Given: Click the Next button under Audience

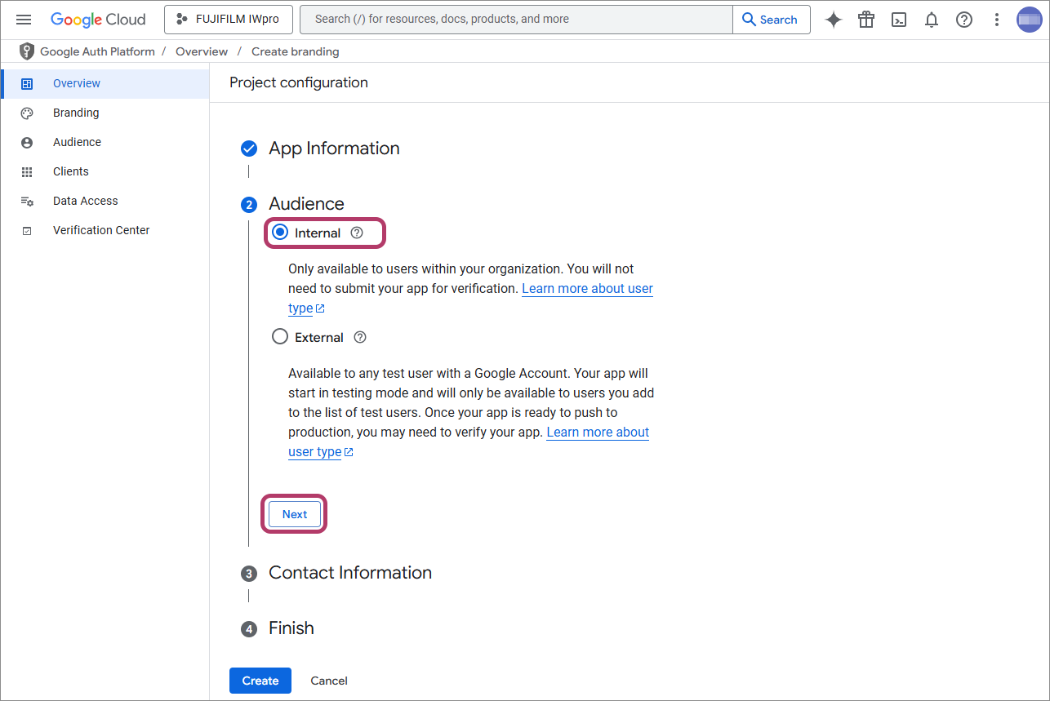Looking at the screenshot, I should pos(295,514).
